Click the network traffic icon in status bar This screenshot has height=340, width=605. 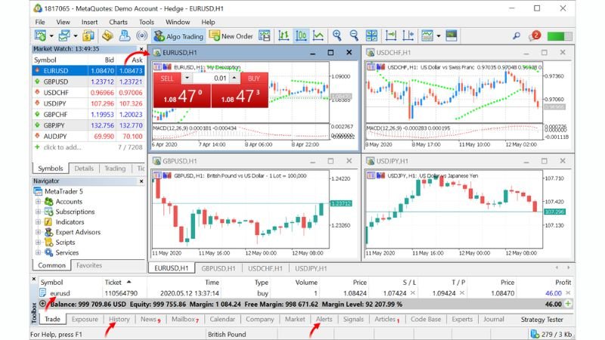pos(535,334)
